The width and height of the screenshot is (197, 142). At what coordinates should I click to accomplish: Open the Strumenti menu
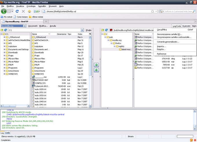coord(52,6)
